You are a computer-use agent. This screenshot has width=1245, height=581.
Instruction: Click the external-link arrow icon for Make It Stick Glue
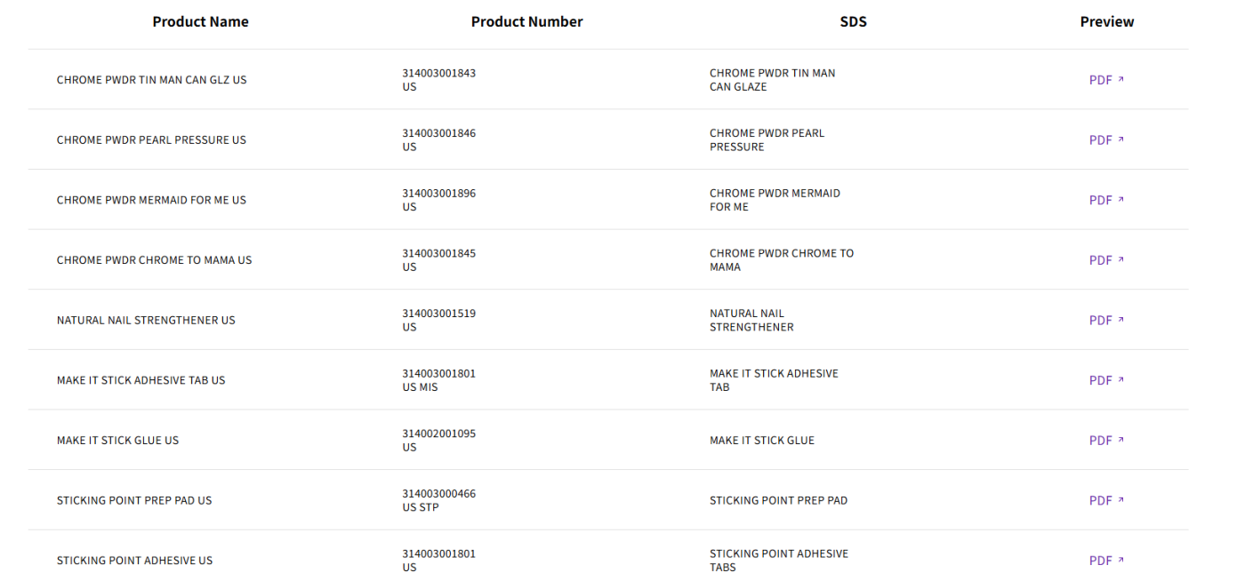click(x=1120, y=440)
